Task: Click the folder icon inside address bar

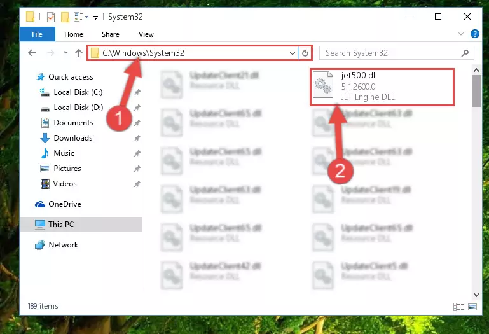Action: (x=95, y=53)
